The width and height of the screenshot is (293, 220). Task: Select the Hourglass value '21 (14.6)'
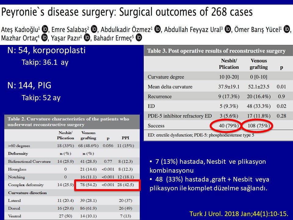click(89, 169)
